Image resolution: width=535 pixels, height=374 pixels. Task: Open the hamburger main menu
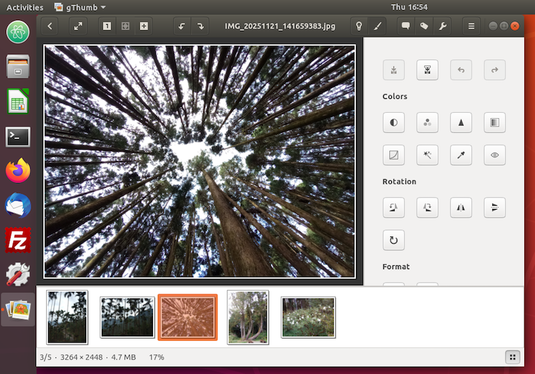[x=471, y=26]
